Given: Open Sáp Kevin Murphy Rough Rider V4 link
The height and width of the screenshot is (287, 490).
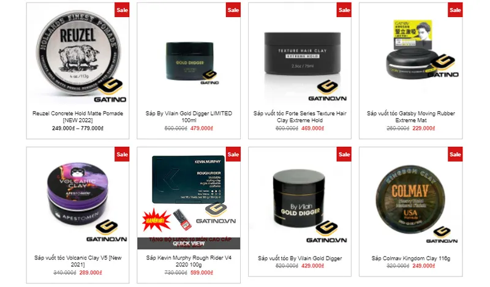Looking at the screenshot, I should (x=189, y=261).
